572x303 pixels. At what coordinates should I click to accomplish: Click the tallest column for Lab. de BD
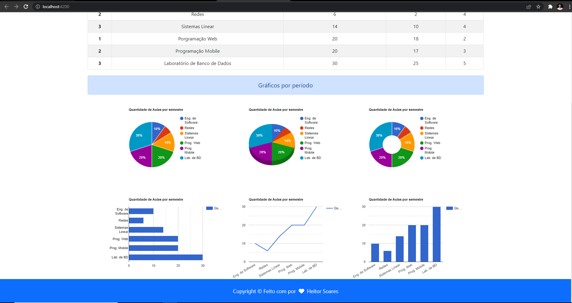point(437,234)
